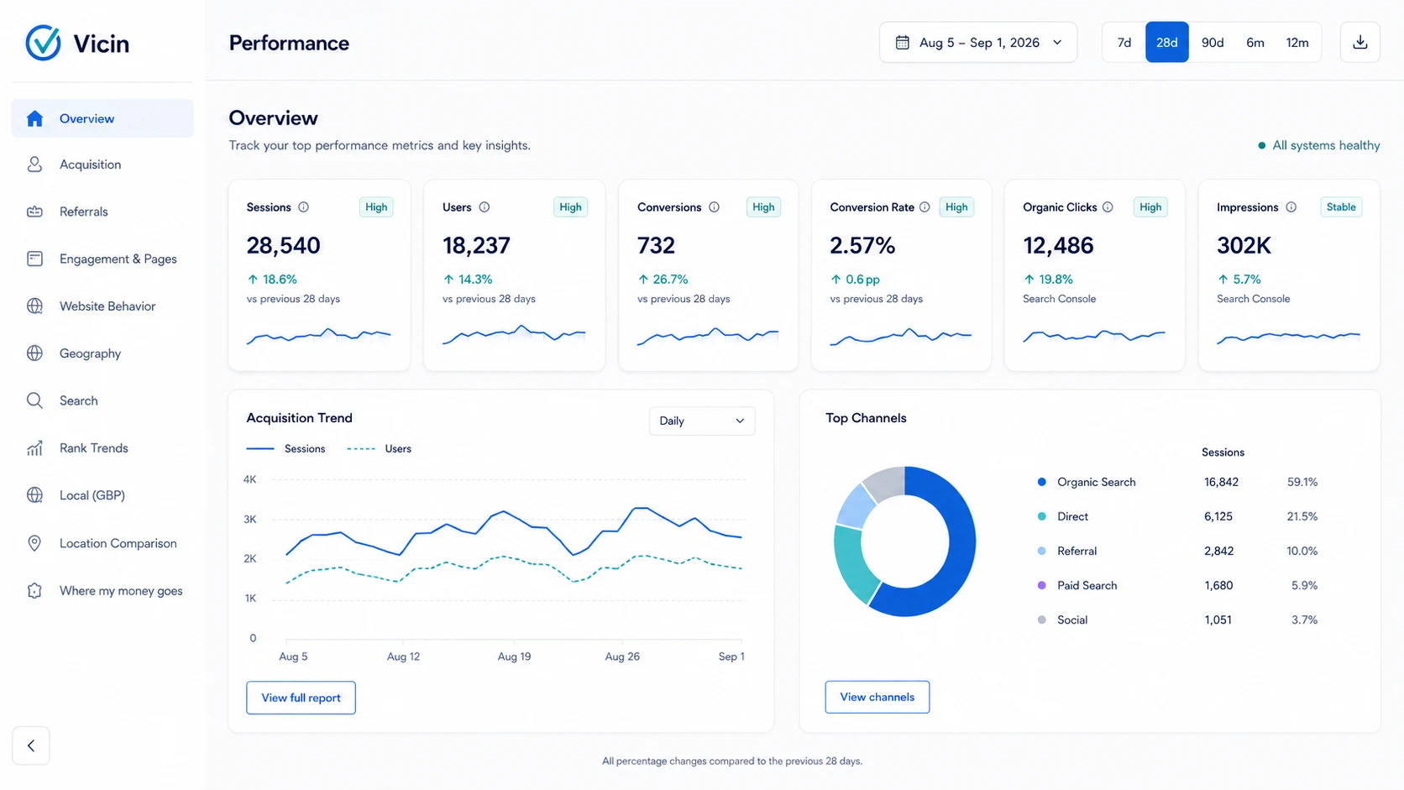Click the Sessions High badge
The width and height of the screenshot is (1404, 790).
tap(376, 207)
